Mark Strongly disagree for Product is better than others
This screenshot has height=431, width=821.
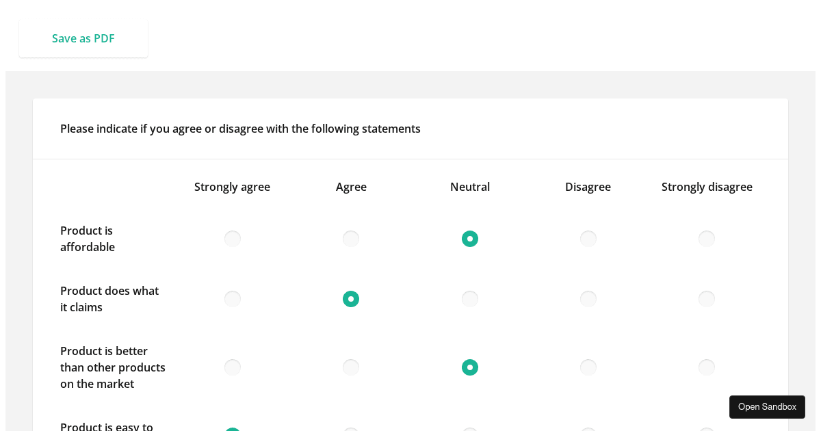(707, 367)
